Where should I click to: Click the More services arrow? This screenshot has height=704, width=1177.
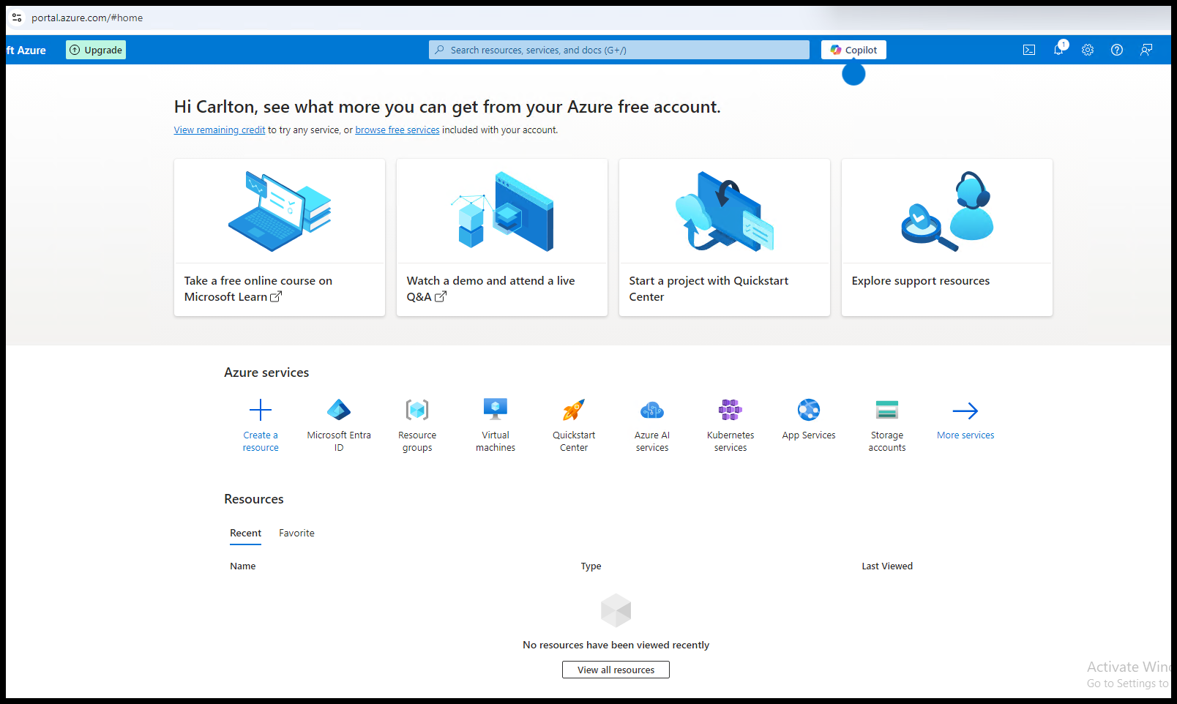(x=965, y=411)
